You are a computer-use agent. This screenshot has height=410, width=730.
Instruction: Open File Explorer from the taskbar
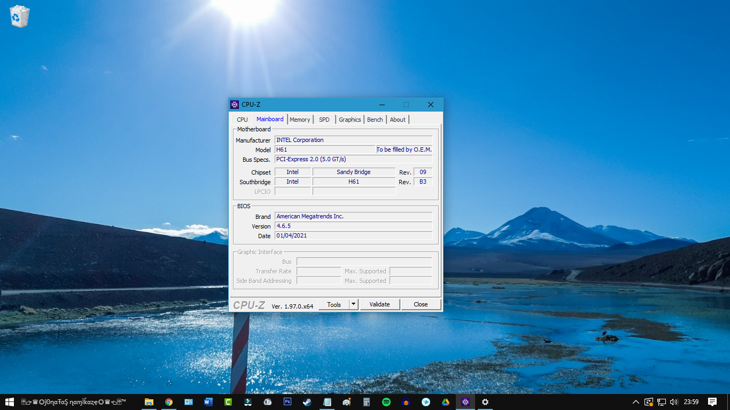tap(149, 402)
